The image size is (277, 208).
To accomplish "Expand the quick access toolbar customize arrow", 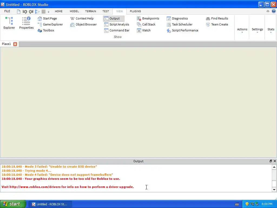I will click(x=48, y=12).
